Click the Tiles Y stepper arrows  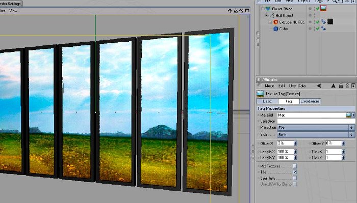coord(344,157)
